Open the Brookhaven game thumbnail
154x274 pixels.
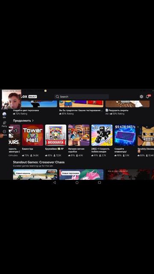click(56, 135)
